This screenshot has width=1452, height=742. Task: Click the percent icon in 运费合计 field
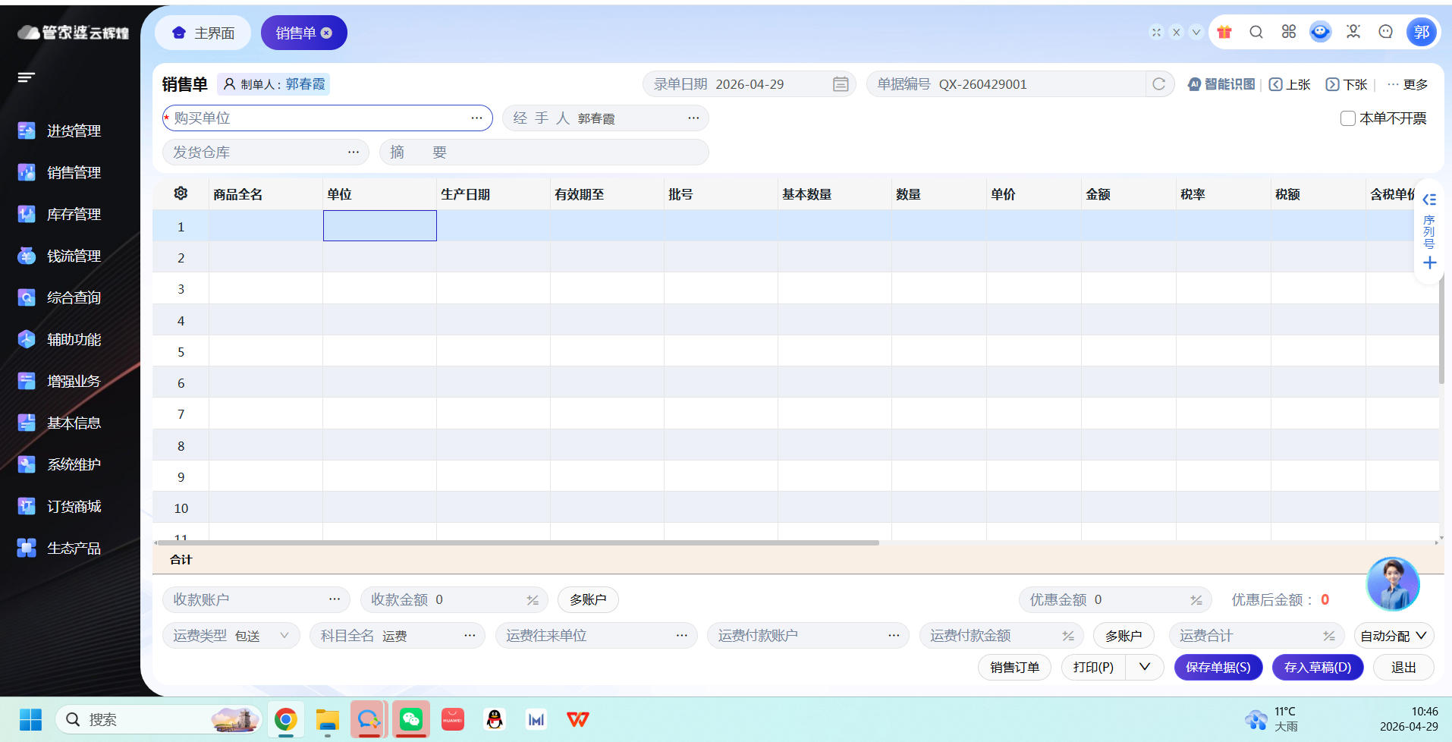1329,636
